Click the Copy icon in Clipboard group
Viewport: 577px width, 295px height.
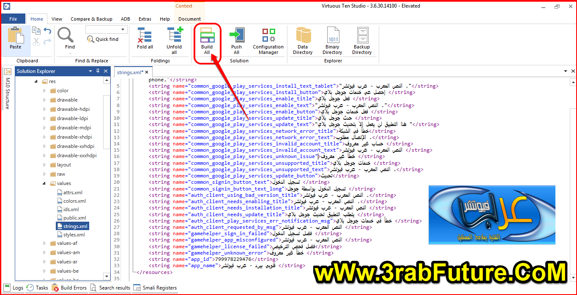tap(37, 31)
